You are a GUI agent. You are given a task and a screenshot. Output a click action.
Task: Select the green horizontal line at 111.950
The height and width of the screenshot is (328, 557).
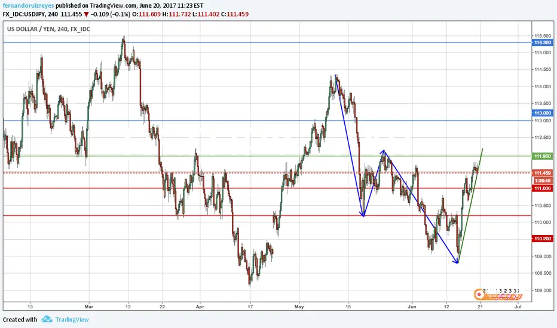coord(267,156)
